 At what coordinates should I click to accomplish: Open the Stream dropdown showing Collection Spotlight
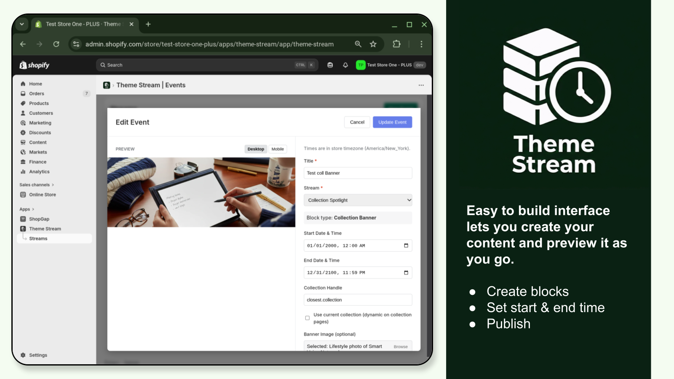click(x=358, y=200)
